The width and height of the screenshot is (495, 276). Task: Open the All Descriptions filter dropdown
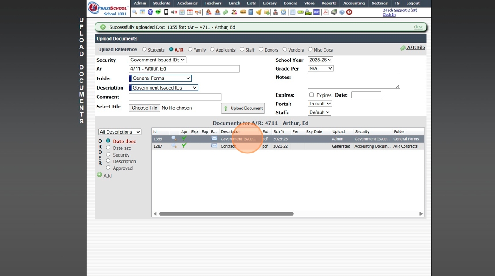(x=120, y=132)
